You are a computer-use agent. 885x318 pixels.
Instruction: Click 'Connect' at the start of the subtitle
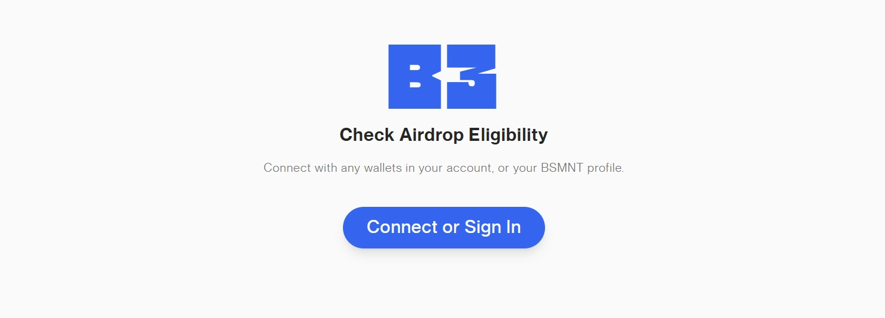[287, 168]
